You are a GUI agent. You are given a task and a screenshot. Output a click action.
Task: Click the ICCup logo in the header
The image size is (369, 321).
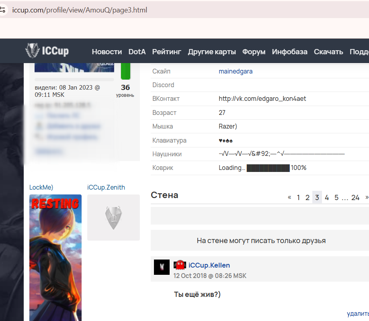[47, 51]
